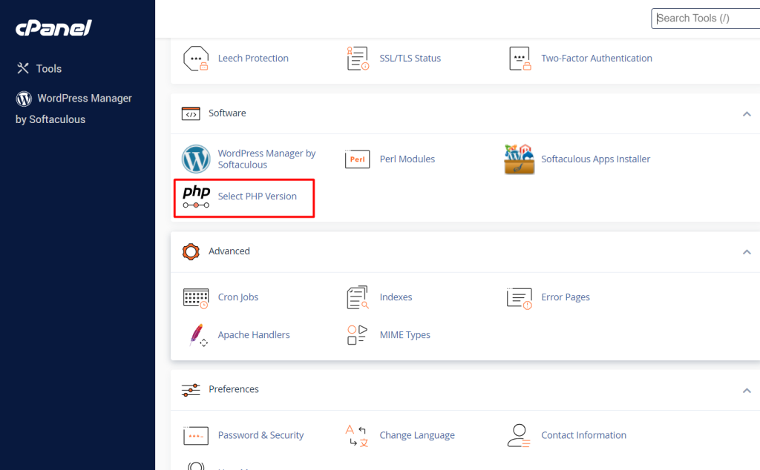
Task: Open the Leech Protection link
Action: (x=253, y=58)
